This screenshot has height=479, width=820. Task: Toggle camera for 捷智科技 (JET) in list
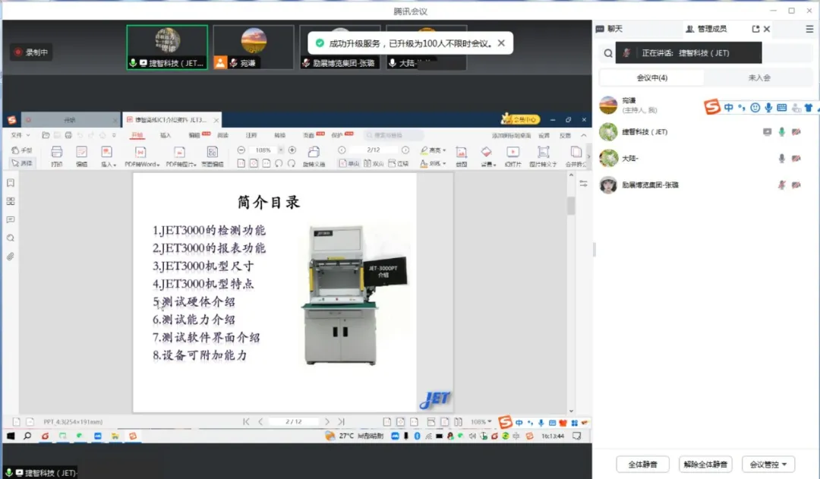(796, 132)
